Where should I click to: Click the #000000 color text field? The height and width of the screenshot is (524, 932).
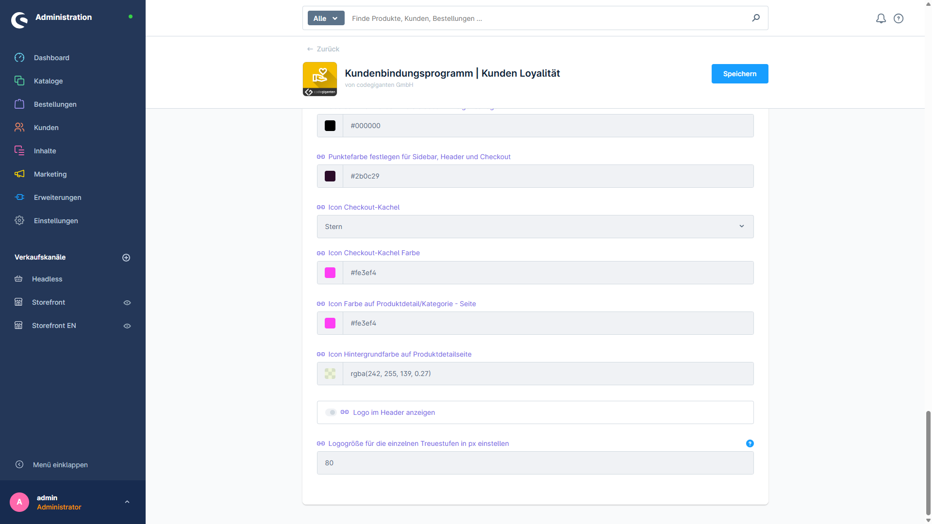pos(548,126)
